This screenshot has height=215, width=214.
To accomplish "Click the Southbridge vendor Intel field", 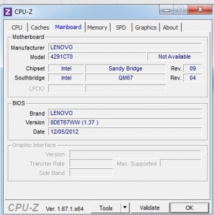I will pyautogui.click(x=66, y=78).
